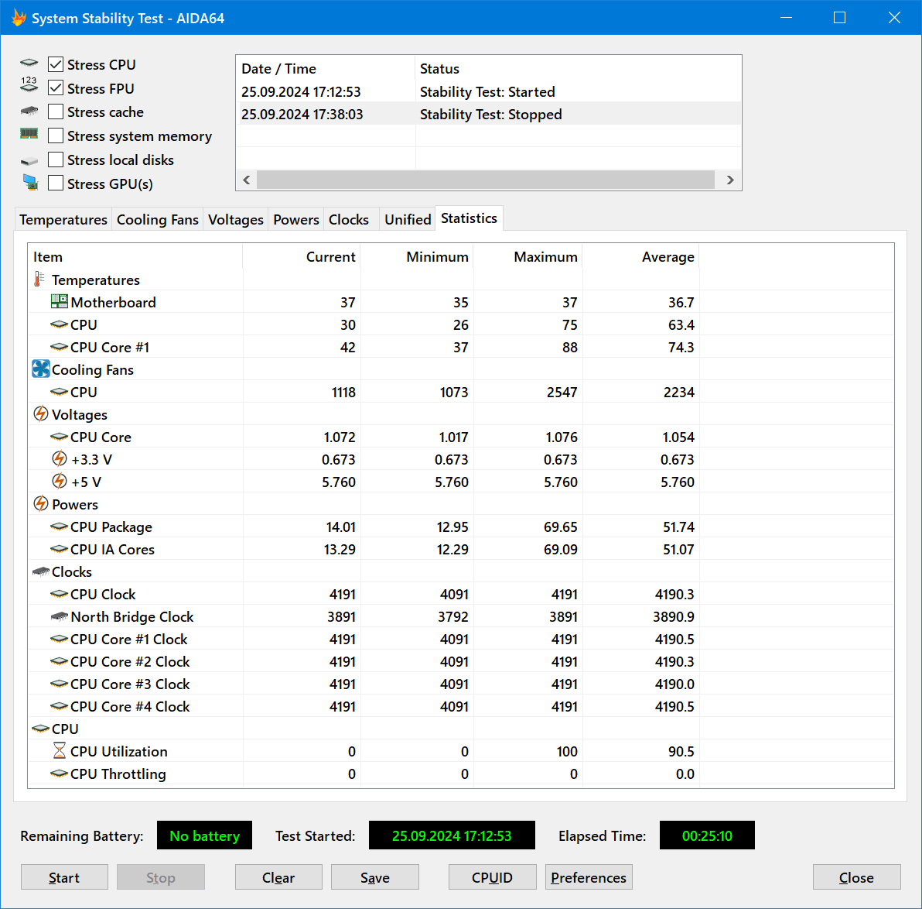The image size is (922, 909).
Task: Enable the Stress cache checkbox
Action: (x=55, y=111)
